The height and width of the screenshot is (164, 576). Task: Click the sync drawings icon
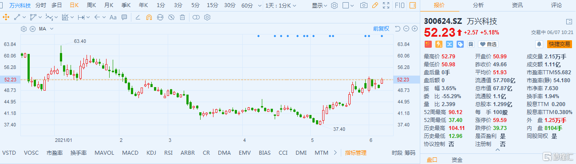pyautogui.click(x=160, y=17)
